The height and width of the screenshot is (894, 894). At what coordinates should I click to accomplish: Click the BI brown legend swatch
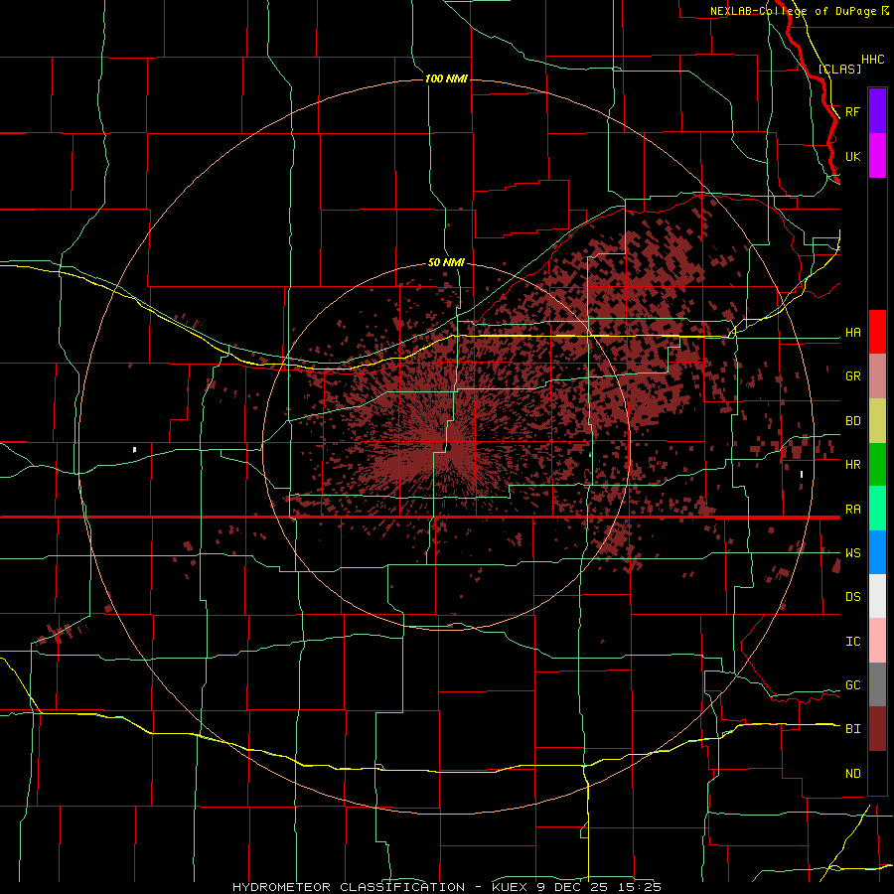[x=877, y=729]
